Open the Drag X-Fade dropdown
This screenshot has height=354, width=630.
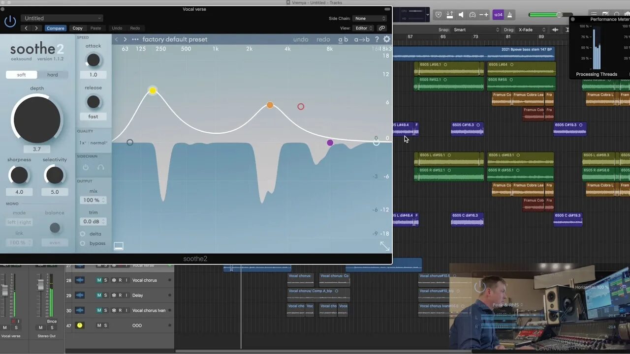(532, 30)
